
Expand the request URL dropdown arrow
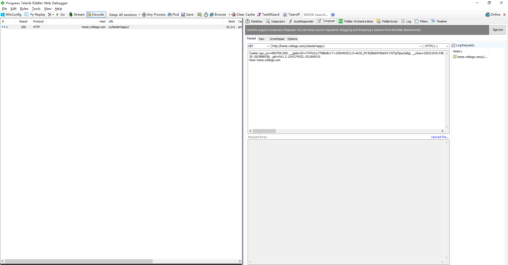(x=421, y=46)
